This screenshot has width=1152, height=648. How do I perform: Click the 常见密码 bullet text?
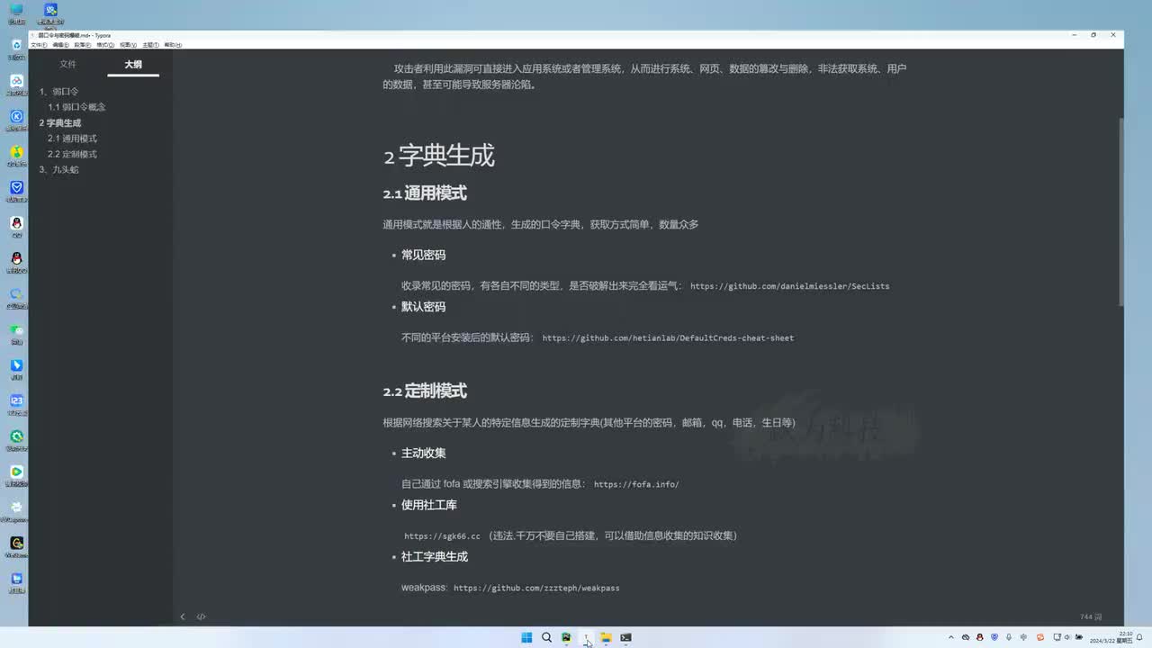[x=423, y=255]
